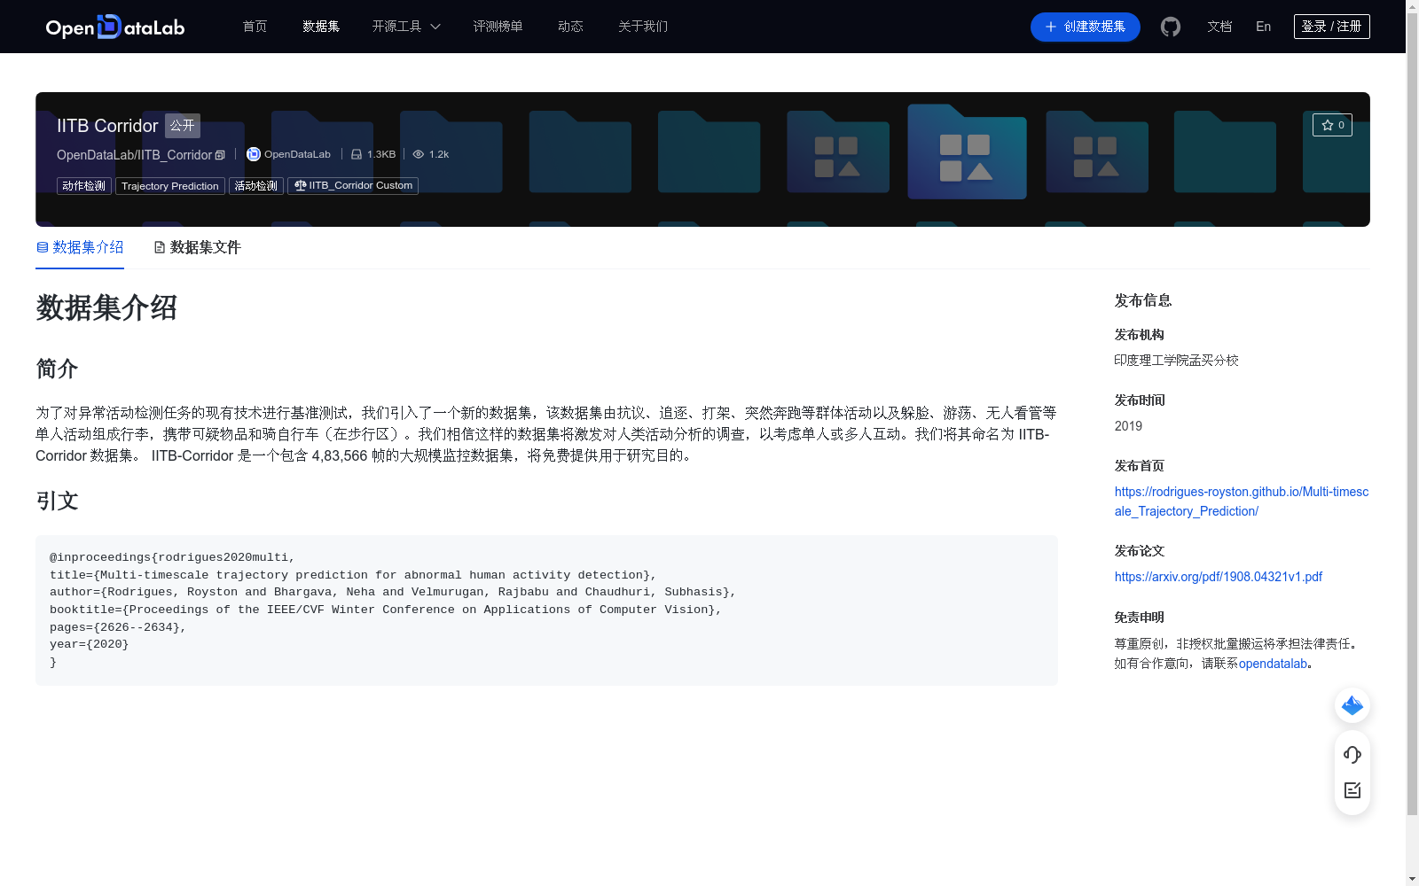The height and width of the screenshot is (886, 1419).
Task: Click the bibtex citation code block
Action: coord(546,610)
